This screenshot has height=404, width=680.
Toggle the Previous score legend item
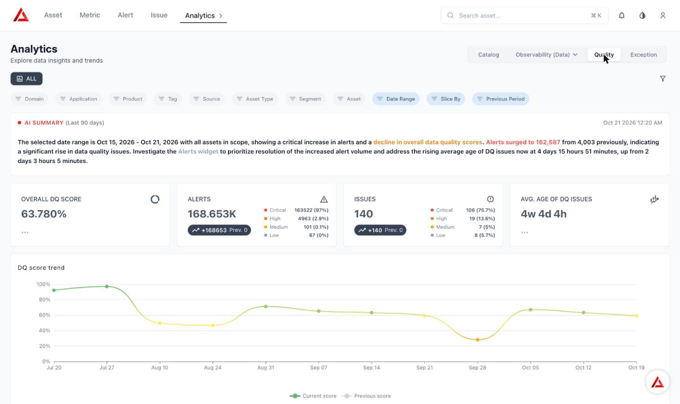(366, 396)
